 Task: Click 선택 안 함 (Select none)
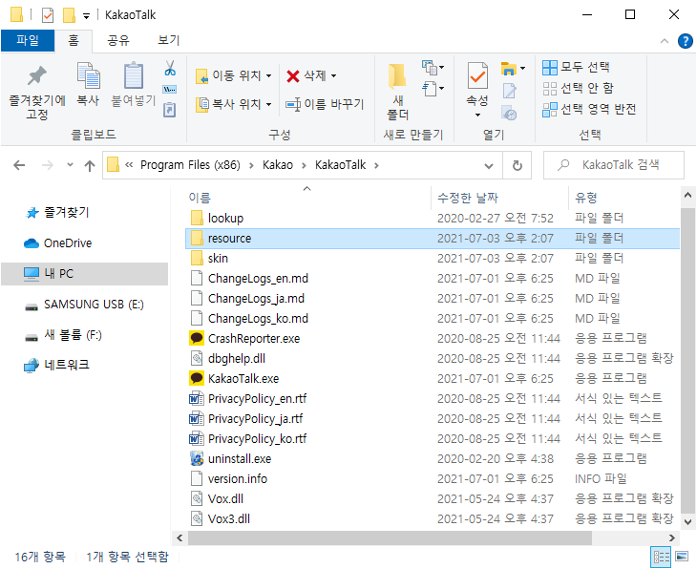pyautogui.click(x=578, y=89)
